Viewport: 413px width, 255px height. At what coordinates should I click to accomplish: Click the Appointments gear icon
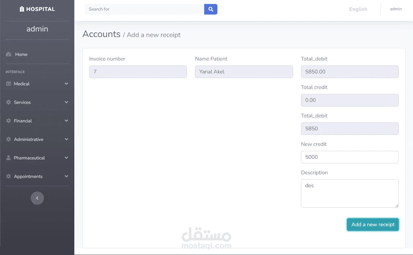point(9,177)
